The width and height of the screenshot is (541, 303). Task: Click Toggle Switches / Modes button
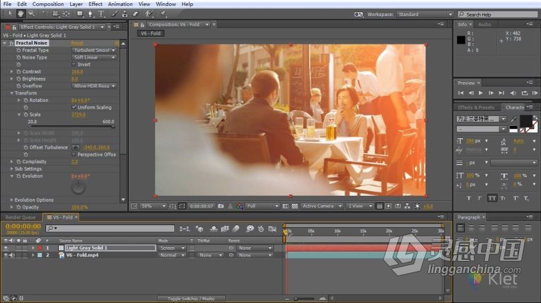191,298
